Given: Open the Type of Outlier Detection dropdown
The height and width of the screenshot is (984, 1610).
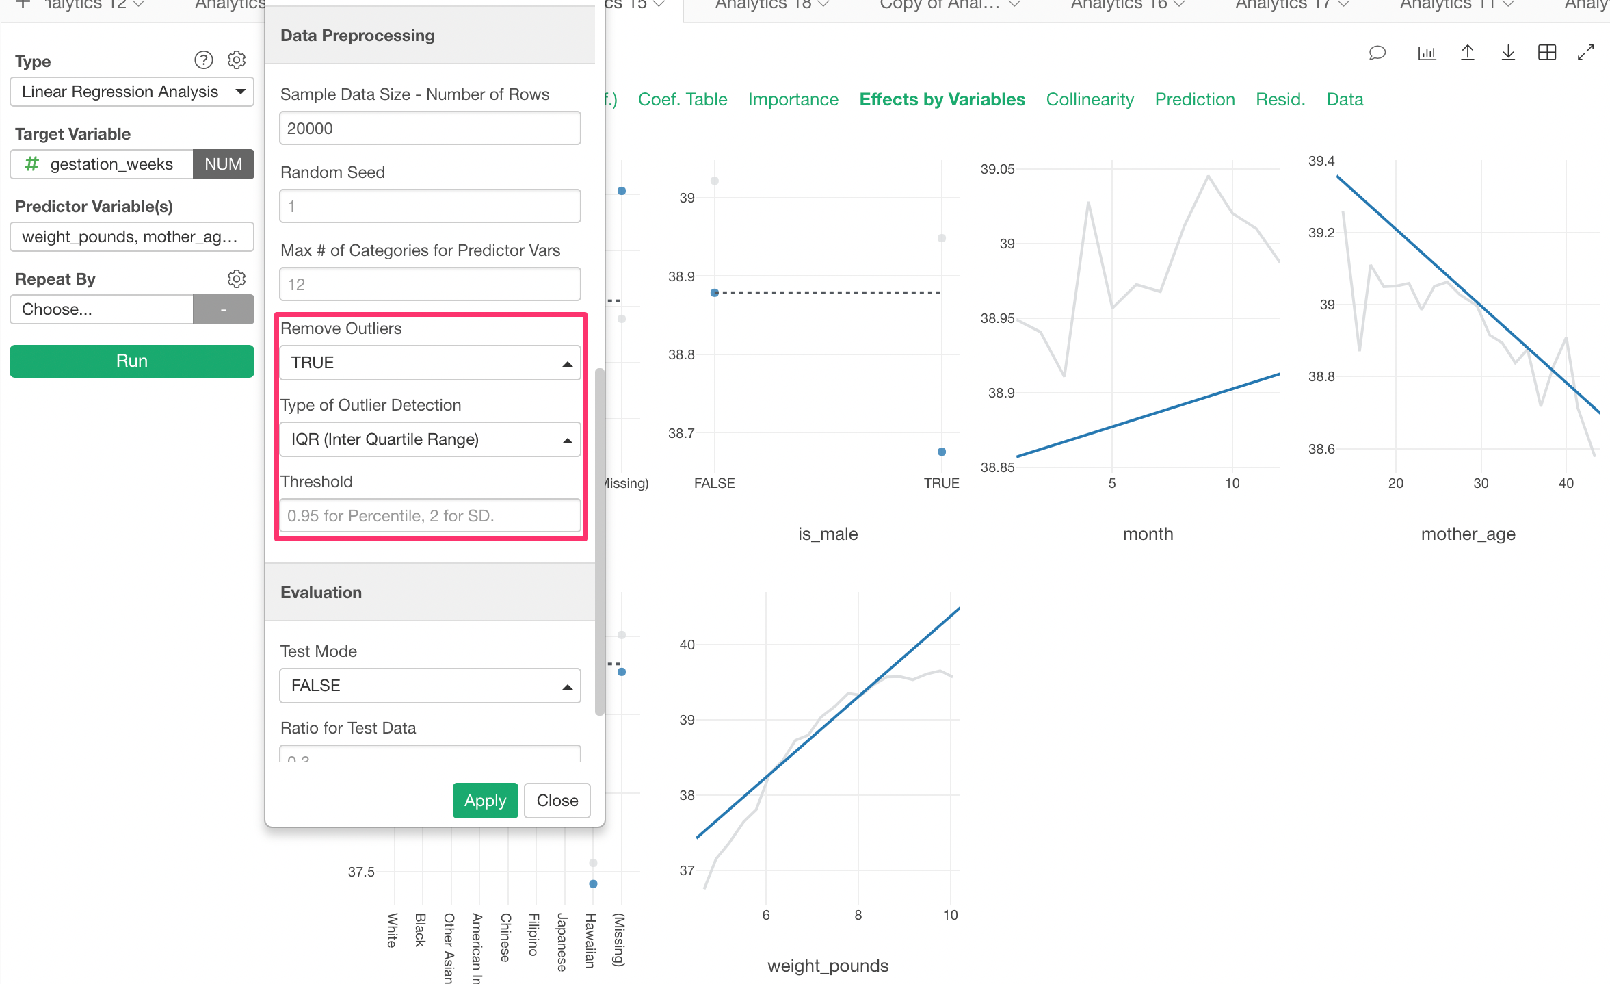Looking at the screenshot, I should 430,439.
